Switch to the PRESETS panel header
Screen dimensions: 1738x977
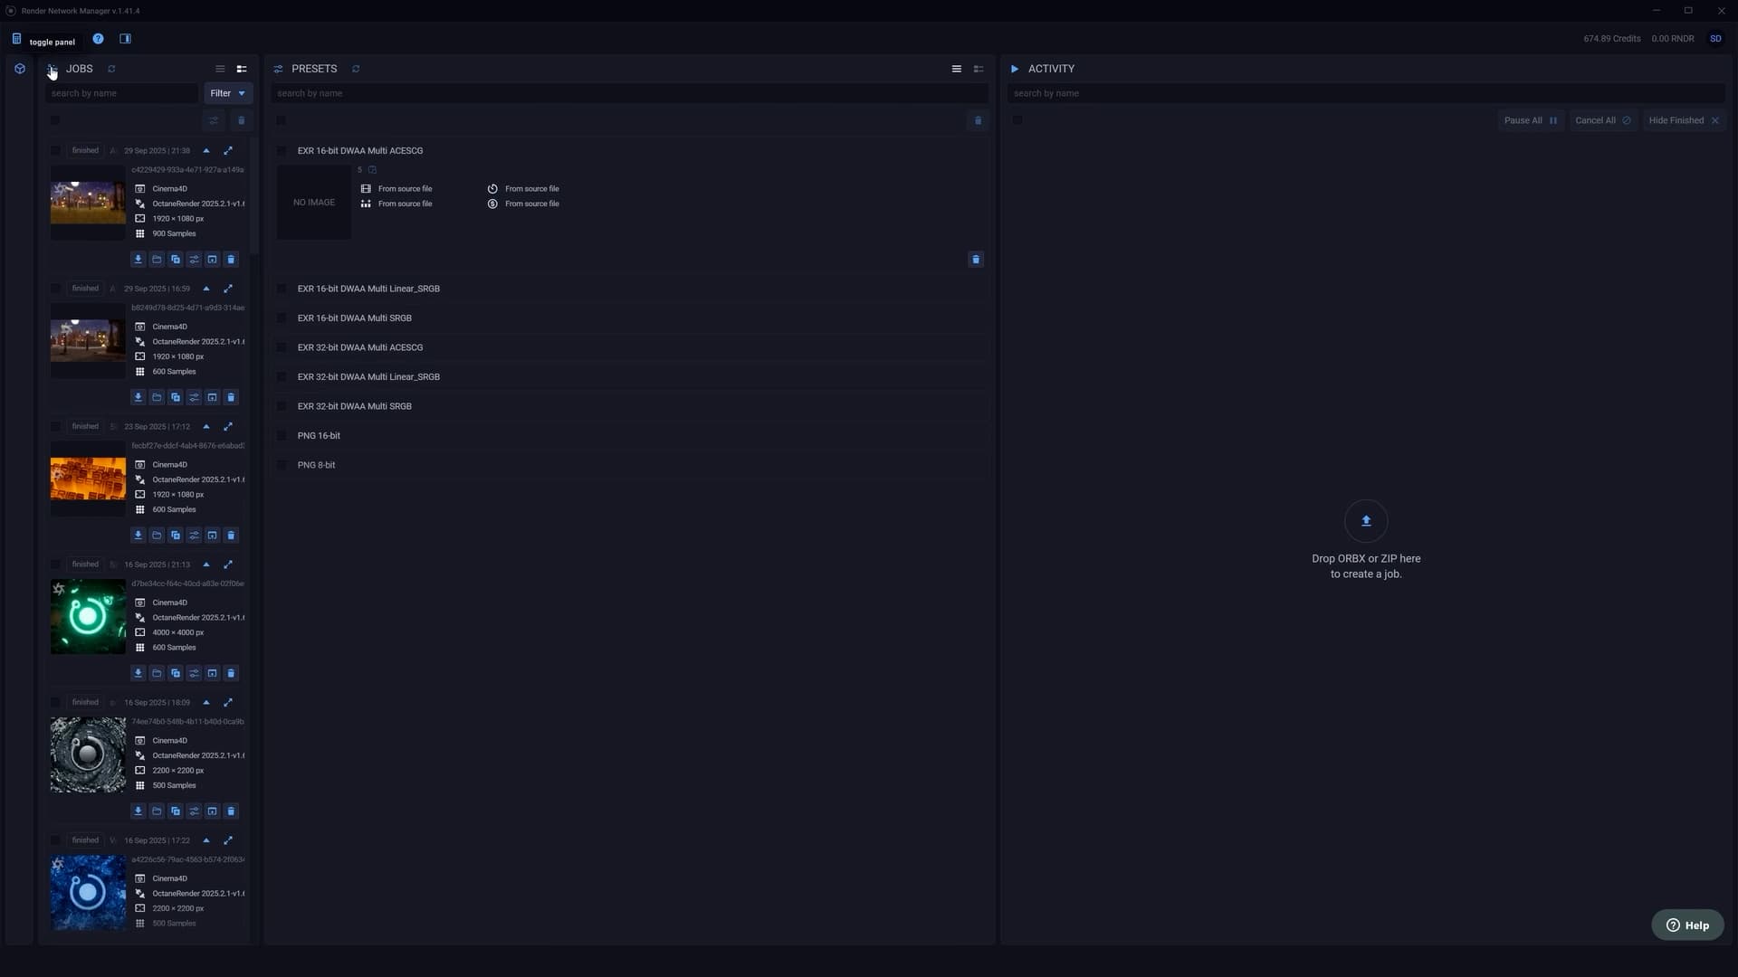314,69
